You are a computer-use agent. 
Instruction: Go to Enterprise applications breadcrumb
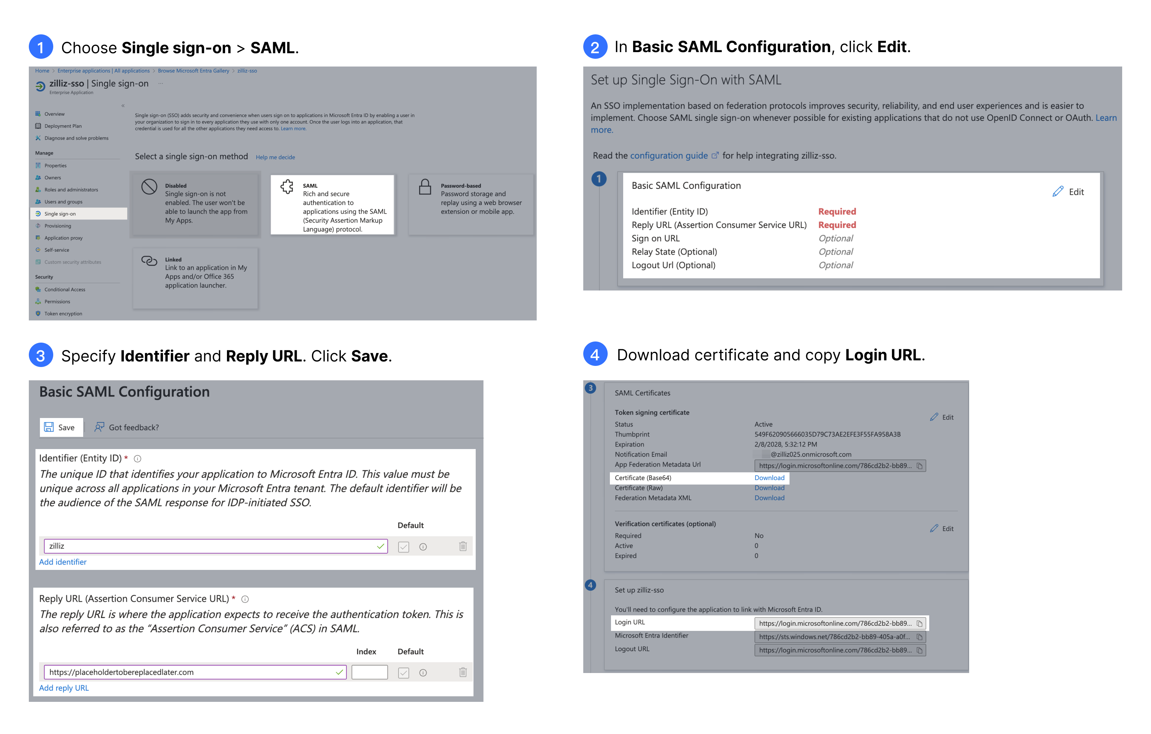[x=103, y=71]
